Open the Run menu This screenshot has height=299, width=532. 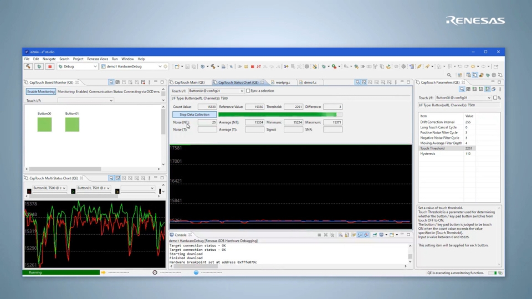(x=115, y=59)
